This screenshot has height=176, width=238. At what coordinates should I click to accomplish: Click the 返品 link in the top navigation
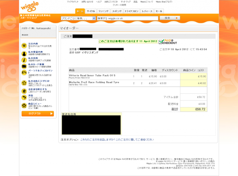pos(135,2)
